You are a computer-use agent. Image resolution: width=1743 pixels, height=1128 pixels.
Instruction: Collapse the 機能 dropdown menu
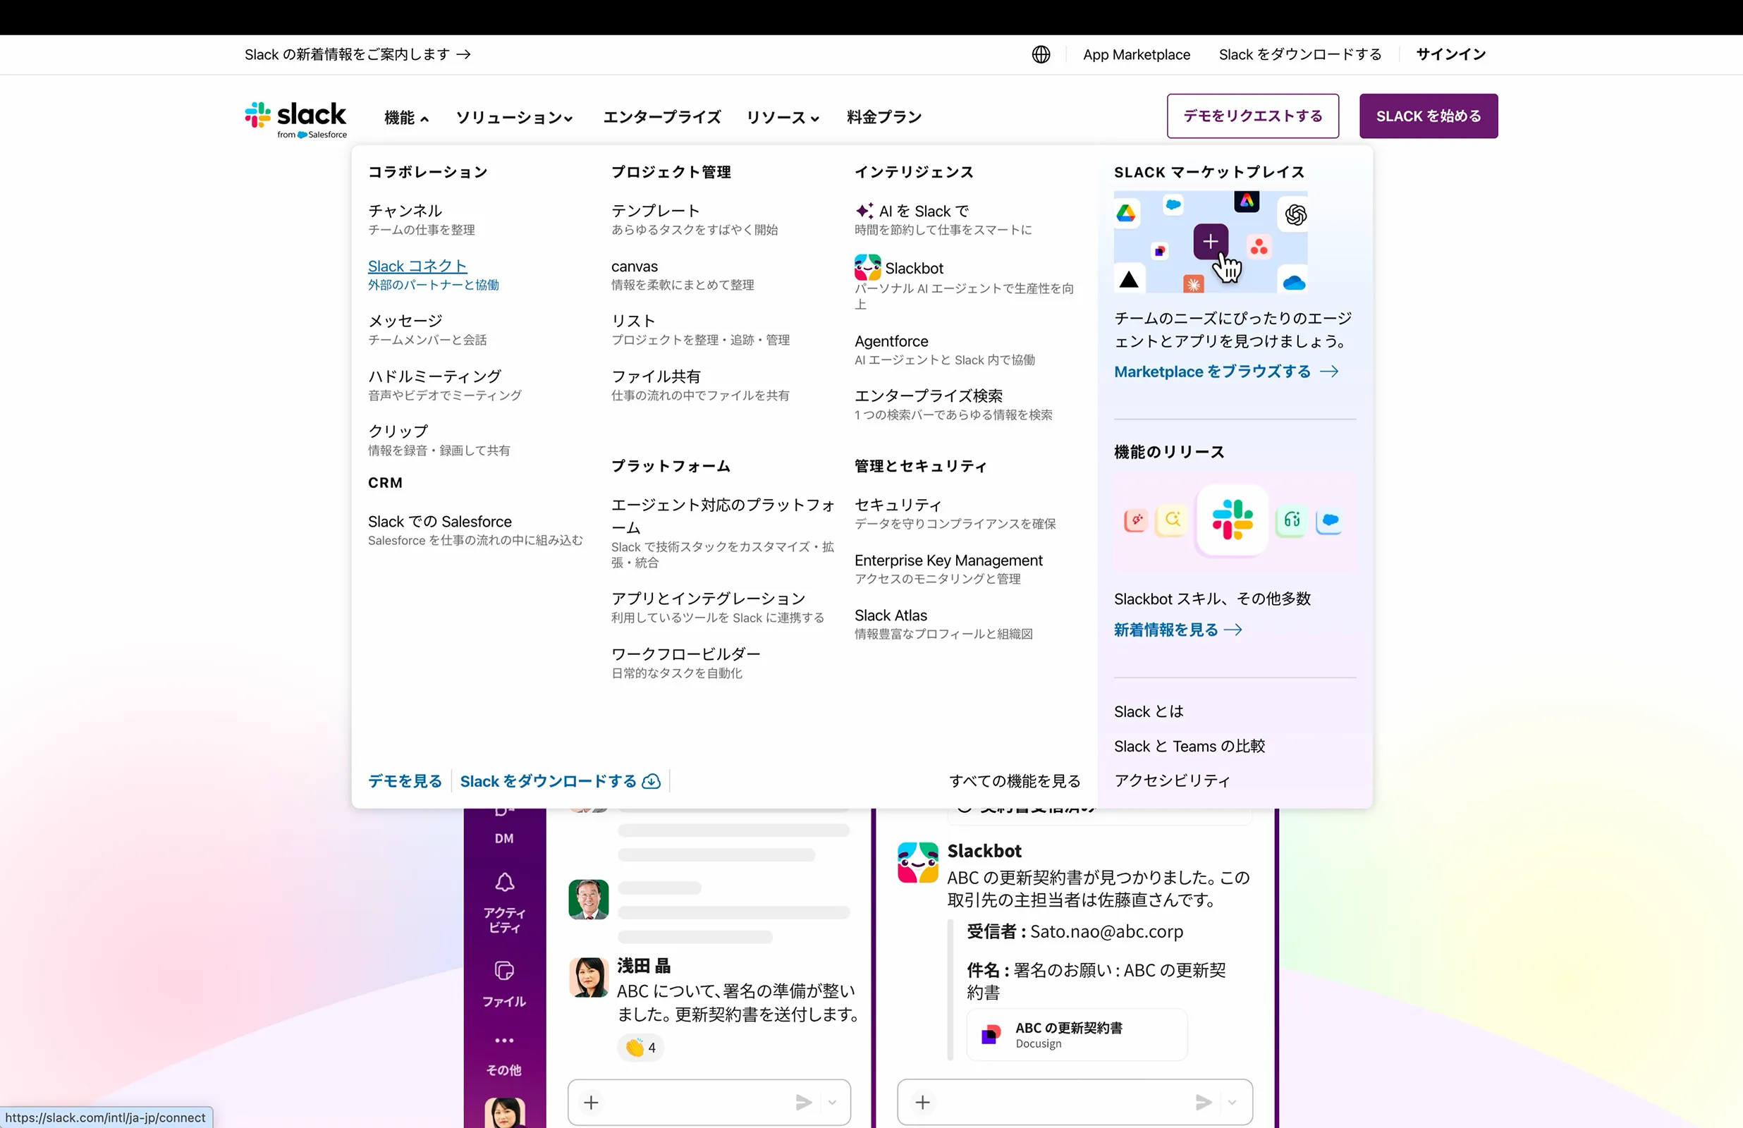[406, 117]
